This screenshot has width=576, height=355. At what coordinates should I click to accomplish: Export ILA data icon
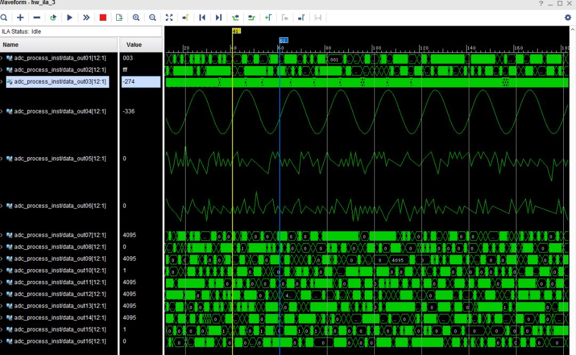click(119, 18)
